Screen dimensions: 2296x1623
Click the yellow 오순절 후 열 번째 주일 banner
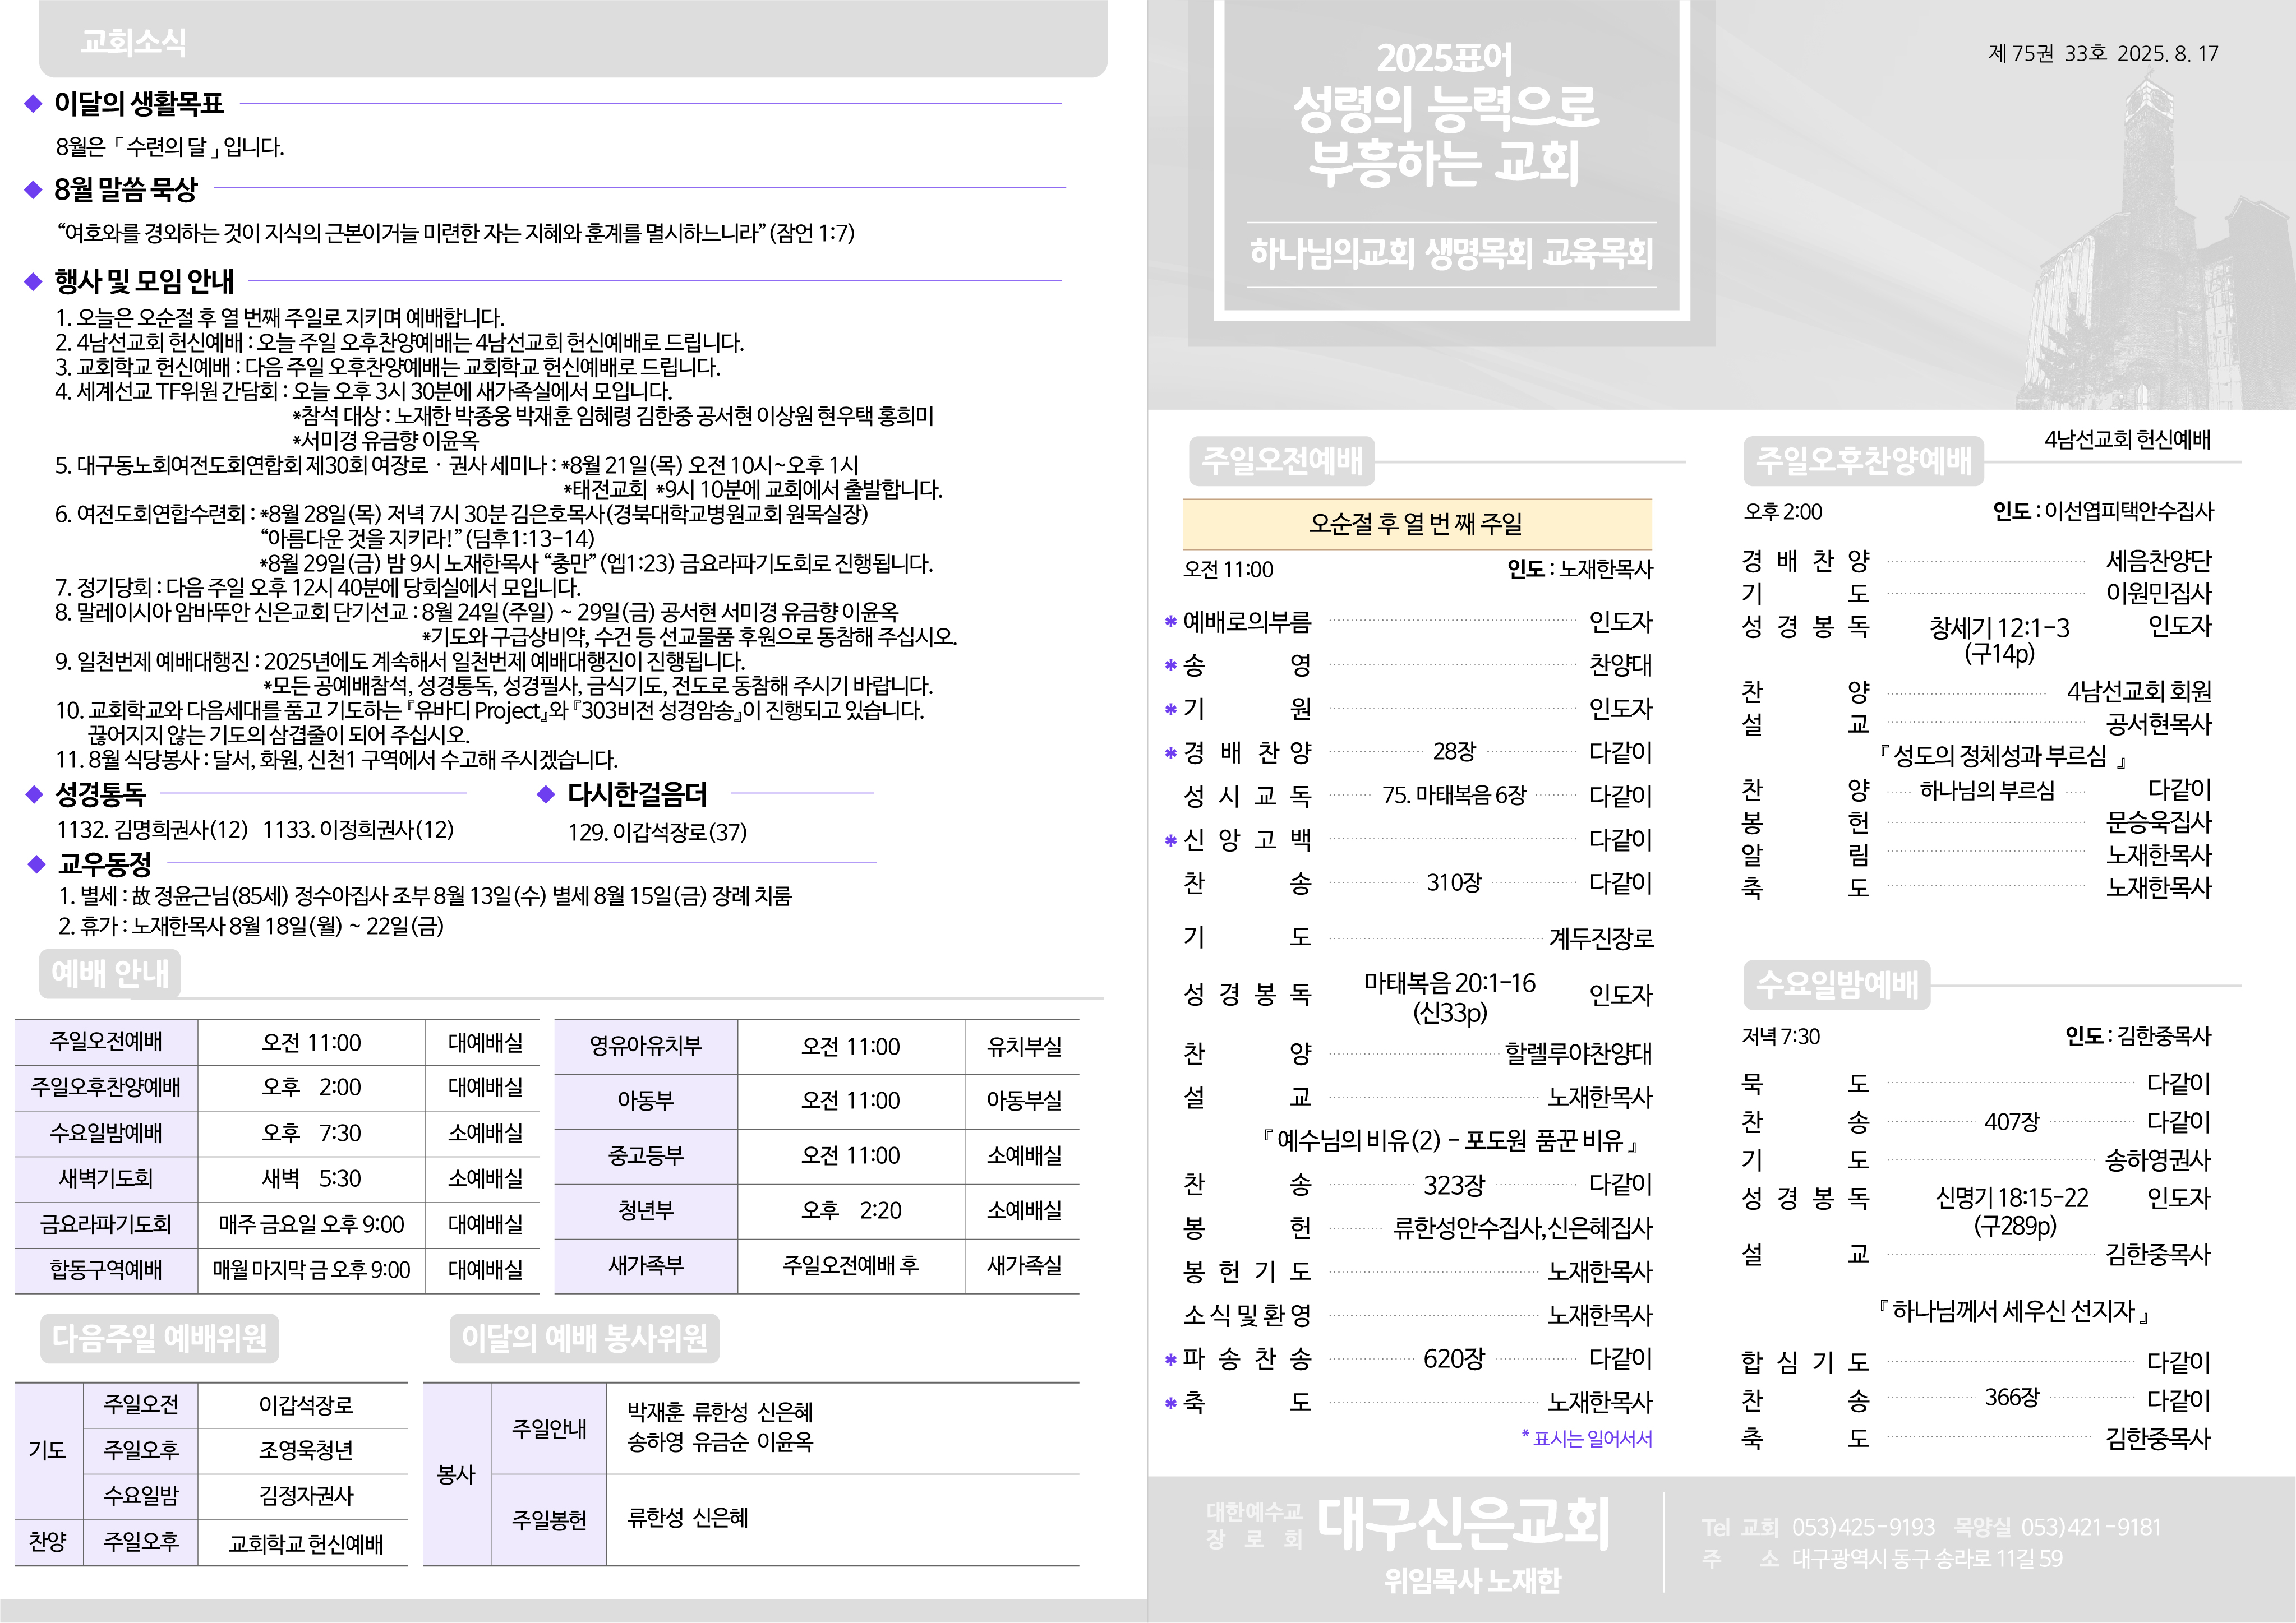tap(1416, 524)
